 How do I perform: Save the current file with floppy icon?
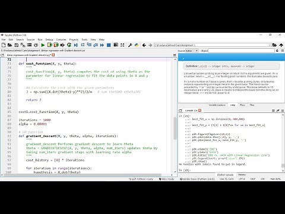coord(16,45)
